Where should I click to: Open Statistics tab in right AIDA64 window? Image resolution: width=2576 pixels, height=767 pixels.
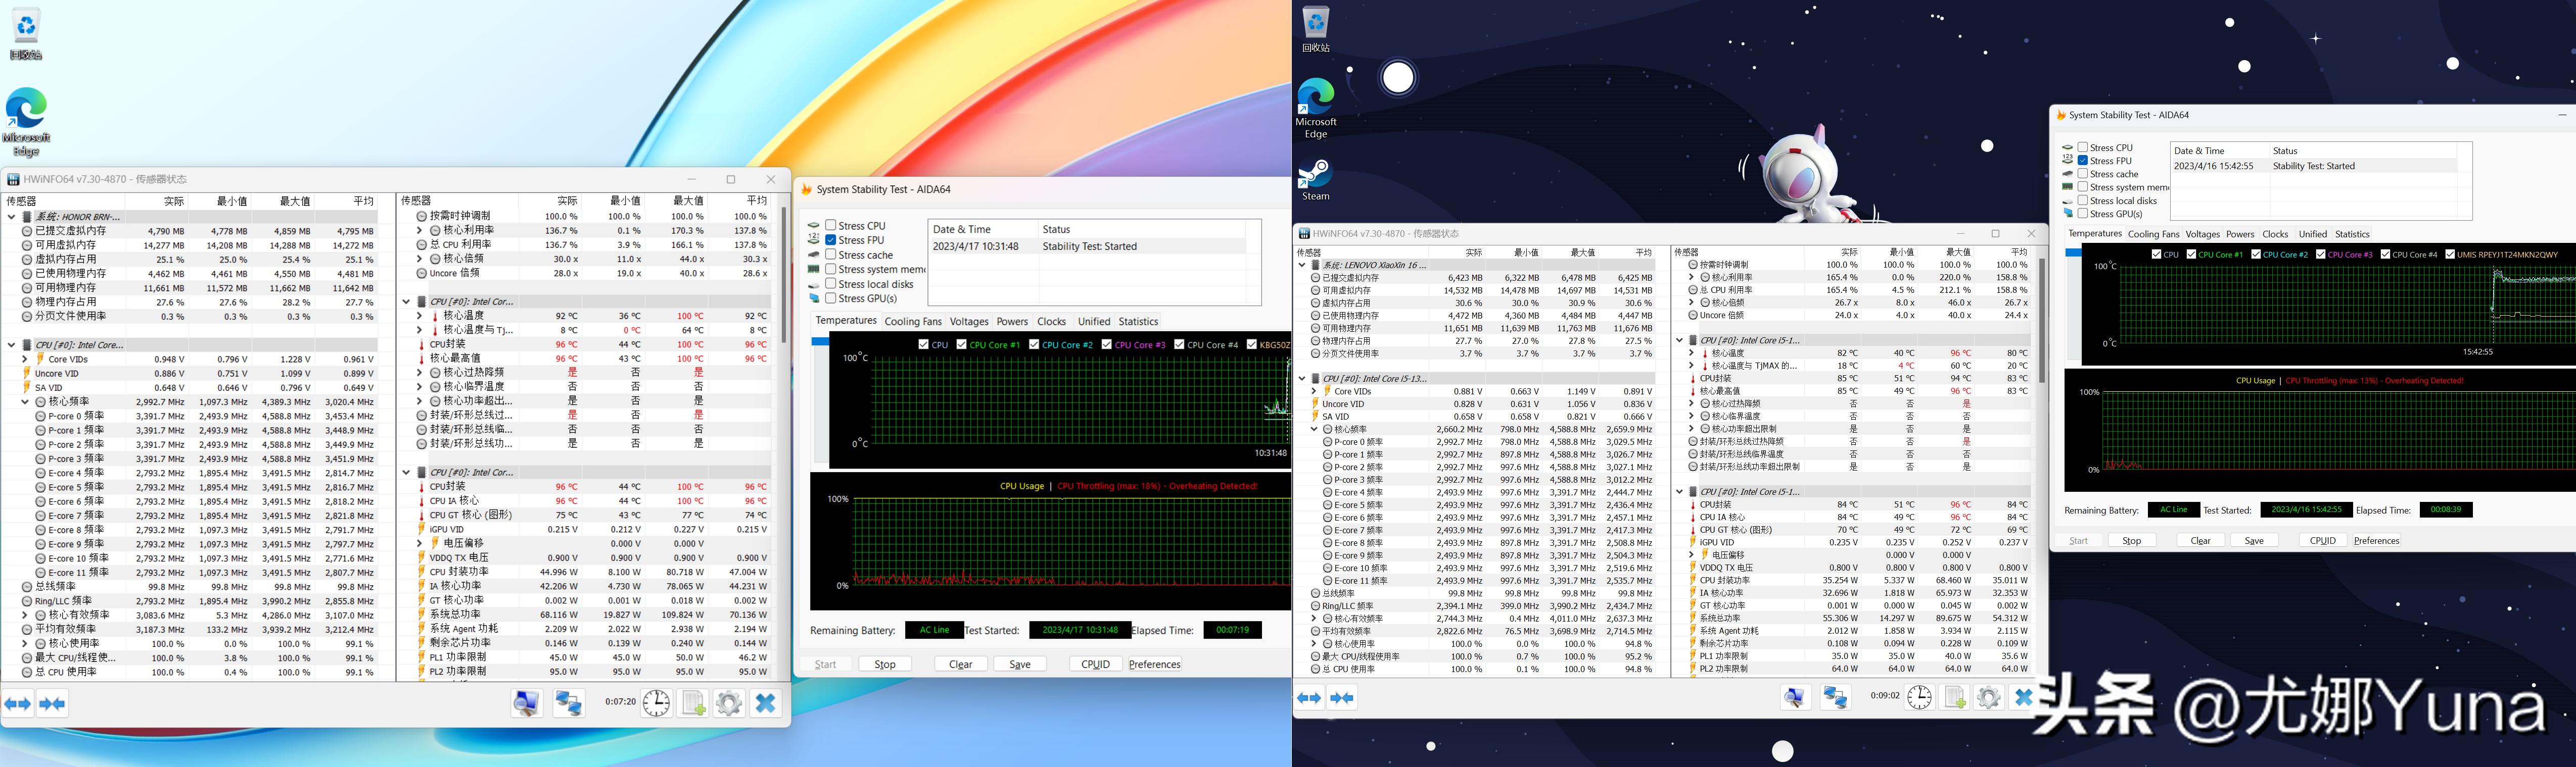(x=2352, y=234)
